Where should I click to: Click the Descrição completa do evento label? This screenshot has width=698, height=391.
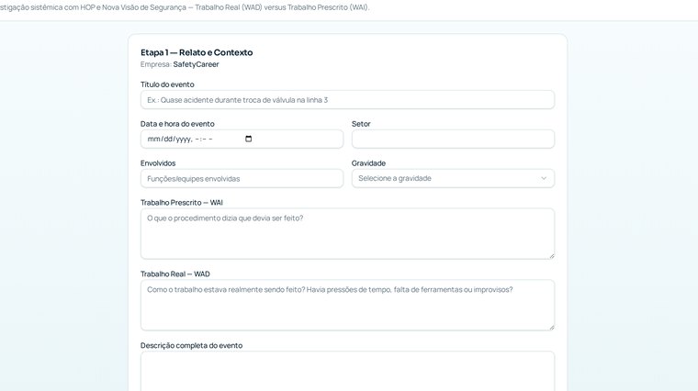click(191, 345)
